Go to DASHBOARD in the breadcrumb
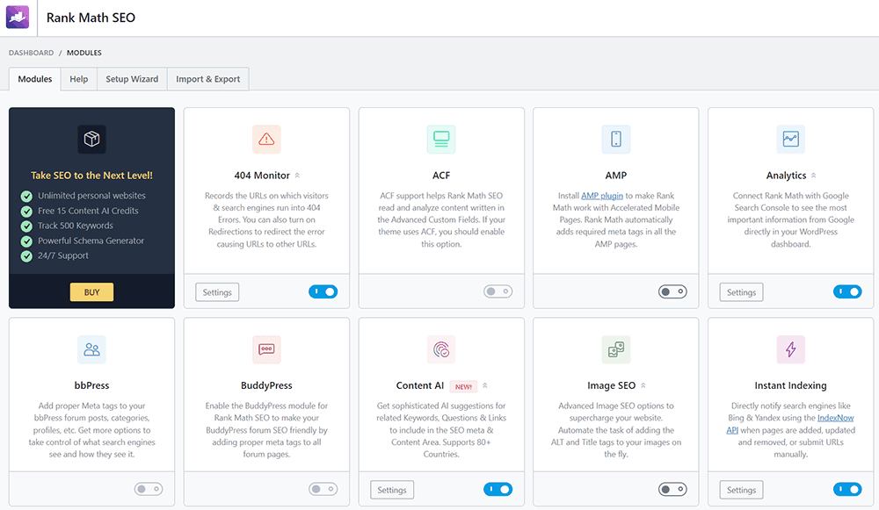This screenshot has height=510, width=879. (31, 53)
